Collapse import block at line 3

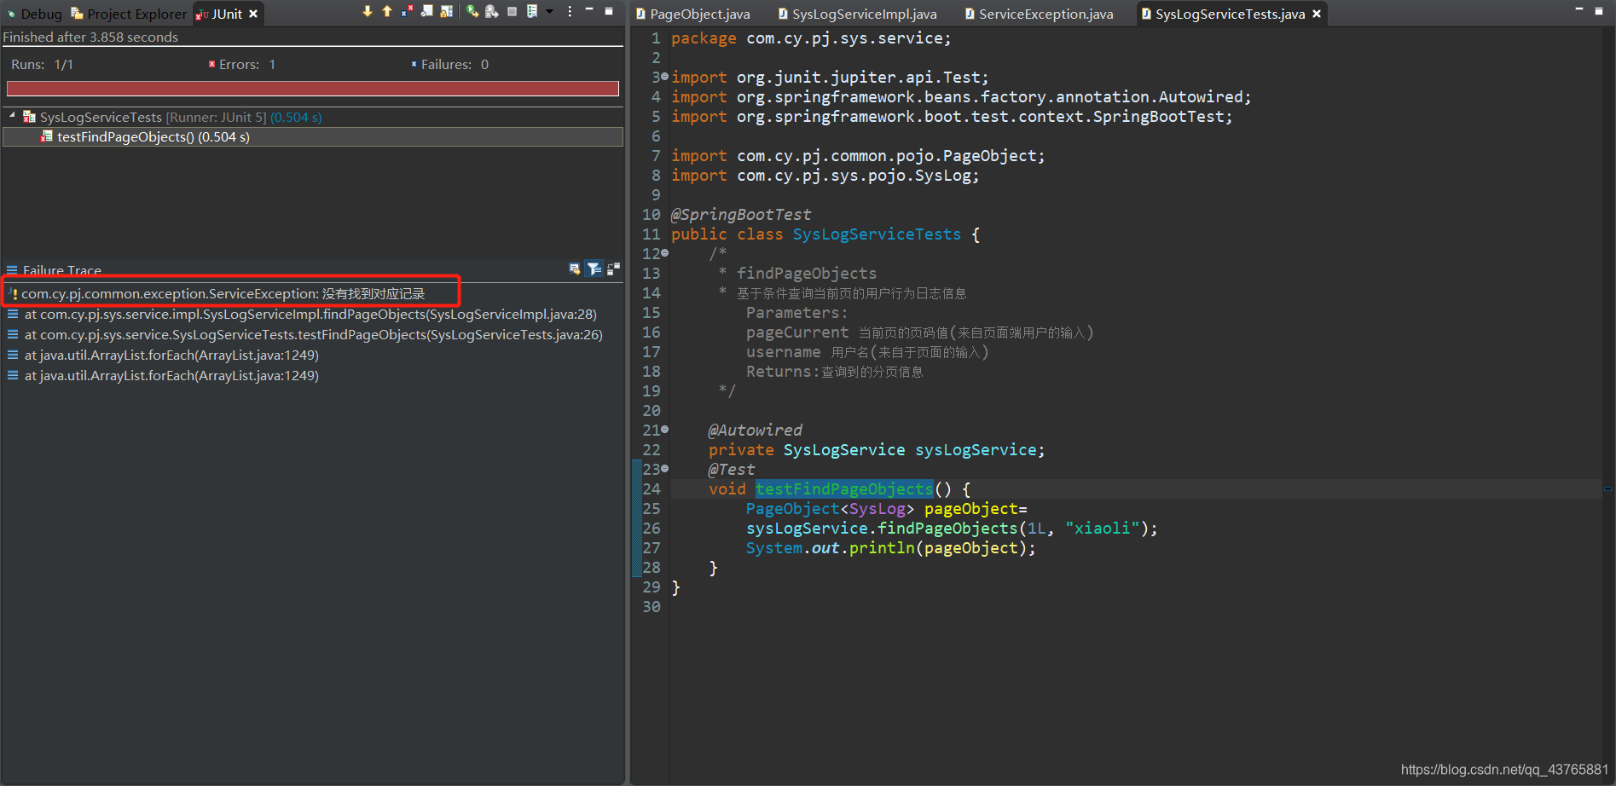(665, 77)
